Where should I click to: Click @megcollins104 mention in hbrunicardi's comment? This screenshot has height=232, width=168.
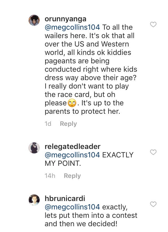(x=72, y=207)
